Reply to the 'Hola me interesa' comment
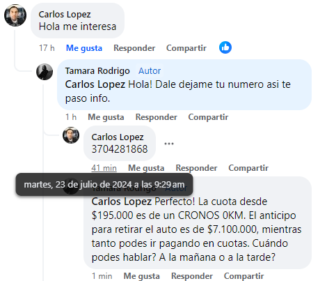Image resolution: width=327 pixels, height=281 pixels. point(134,48)
